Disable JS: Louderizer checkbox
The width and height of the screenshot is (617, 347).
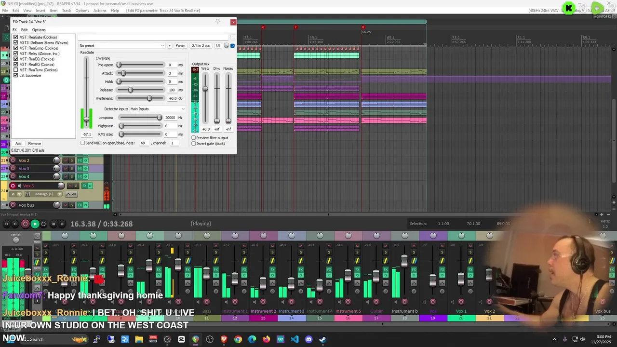pyautogui.click(x=16, y=75)
